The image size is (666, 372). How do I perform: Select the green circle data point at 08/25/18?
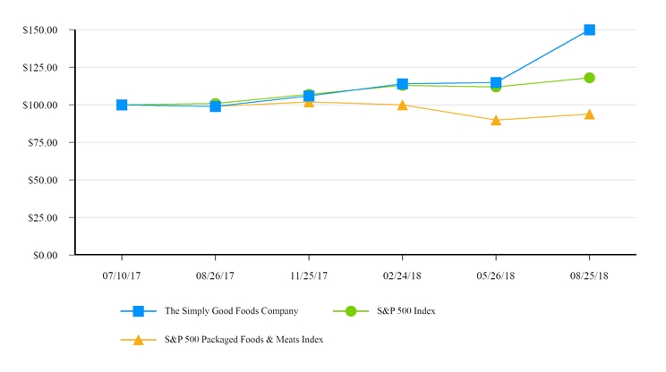pos(589,78)
